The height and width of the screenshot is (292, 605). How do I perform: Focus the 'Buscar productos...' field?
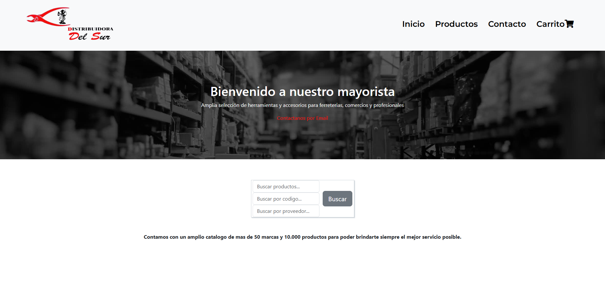click(x=286, y=186)
